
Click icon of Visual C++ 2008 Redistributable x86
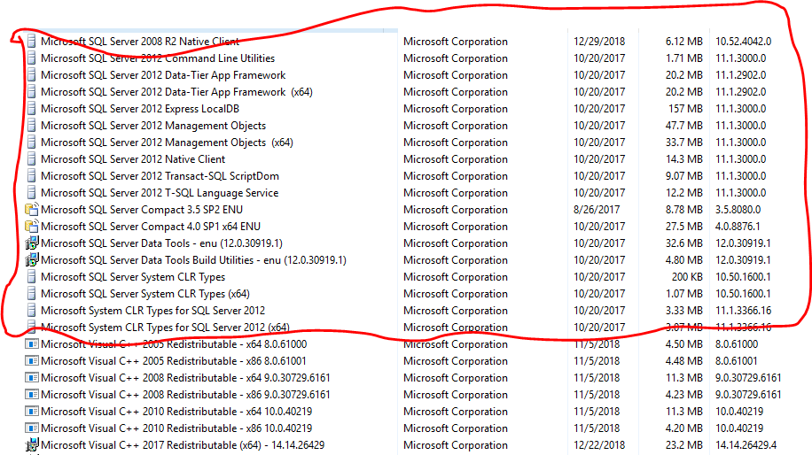click(32, 395)
